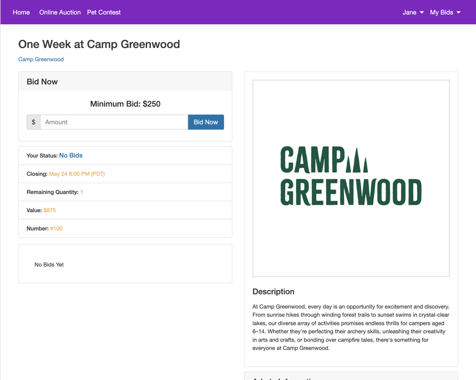The width and height of the screenshot is (476, 380).
Task: Click the One Week at Camp Greenwood title
Action: click(x=99, y=44)
